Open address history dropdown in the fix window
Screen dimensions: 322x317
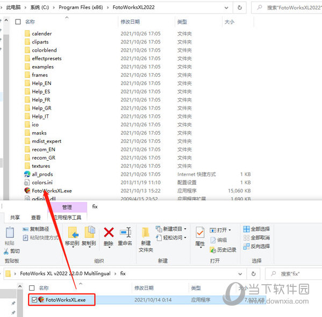tap(240, 274)
